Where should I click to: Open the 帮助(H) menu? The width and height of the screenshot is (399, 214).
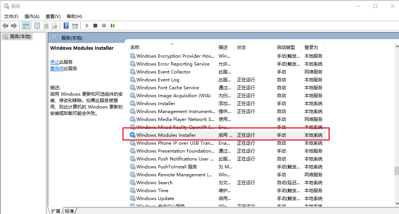(x=74, y=17)
